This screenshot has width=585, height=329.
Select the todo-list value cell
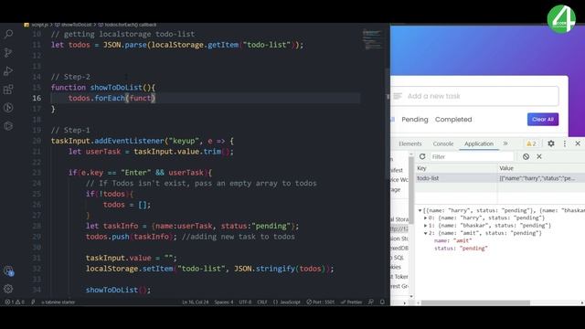pyautogui.click(x=542, y=178)
